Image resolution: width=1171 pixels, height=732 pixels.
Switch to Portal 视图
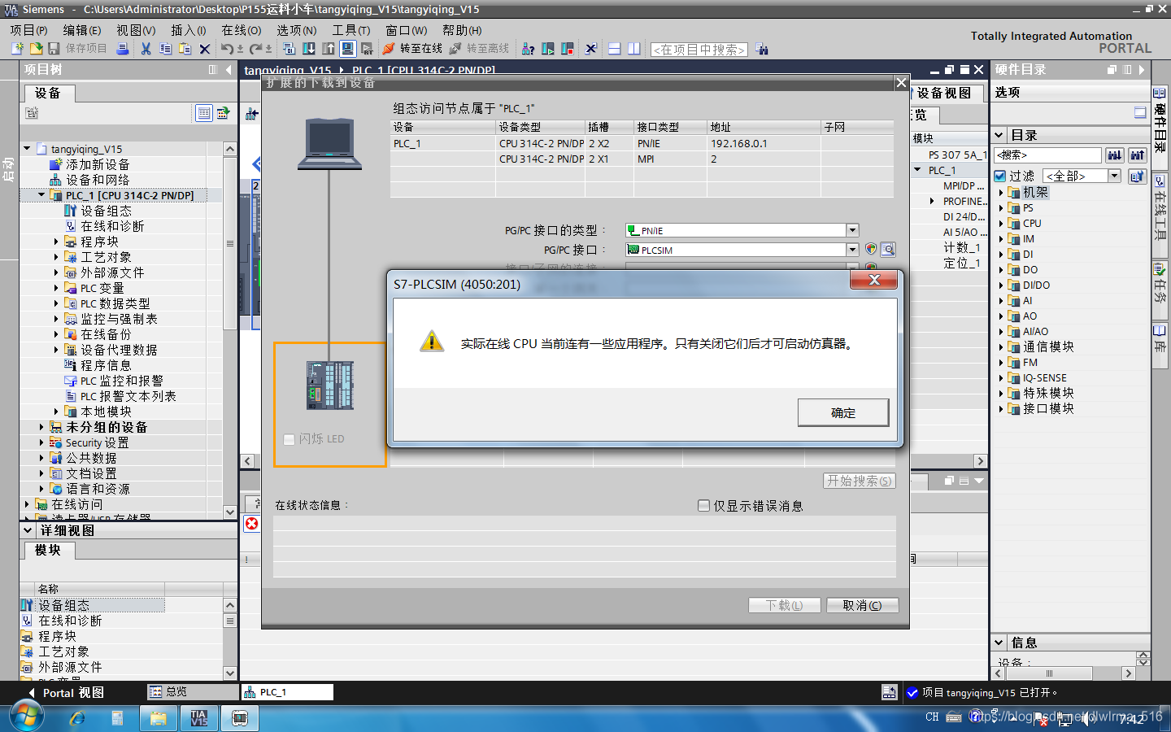(x=66, y=693)
